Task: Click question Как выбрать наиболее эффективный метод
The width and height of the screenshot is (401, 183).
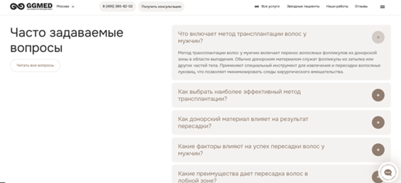Action: point(239,95)
